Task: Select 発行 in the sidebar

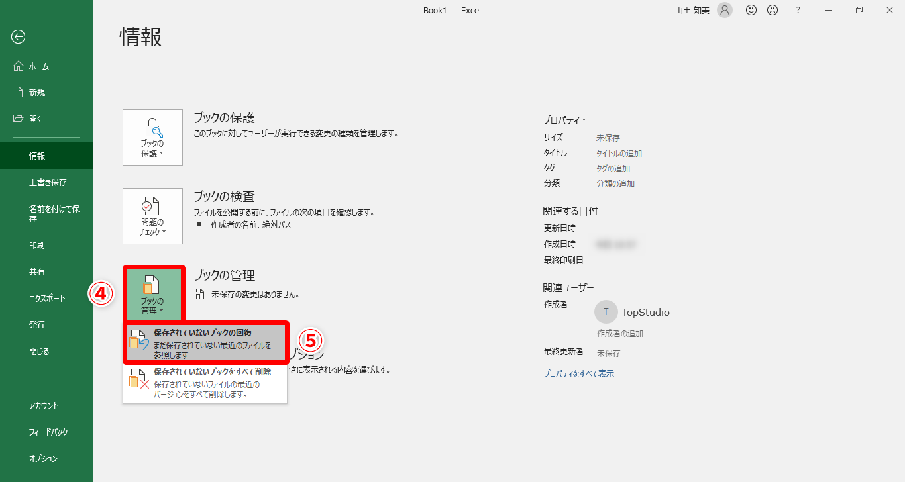Action: [46, 324]
